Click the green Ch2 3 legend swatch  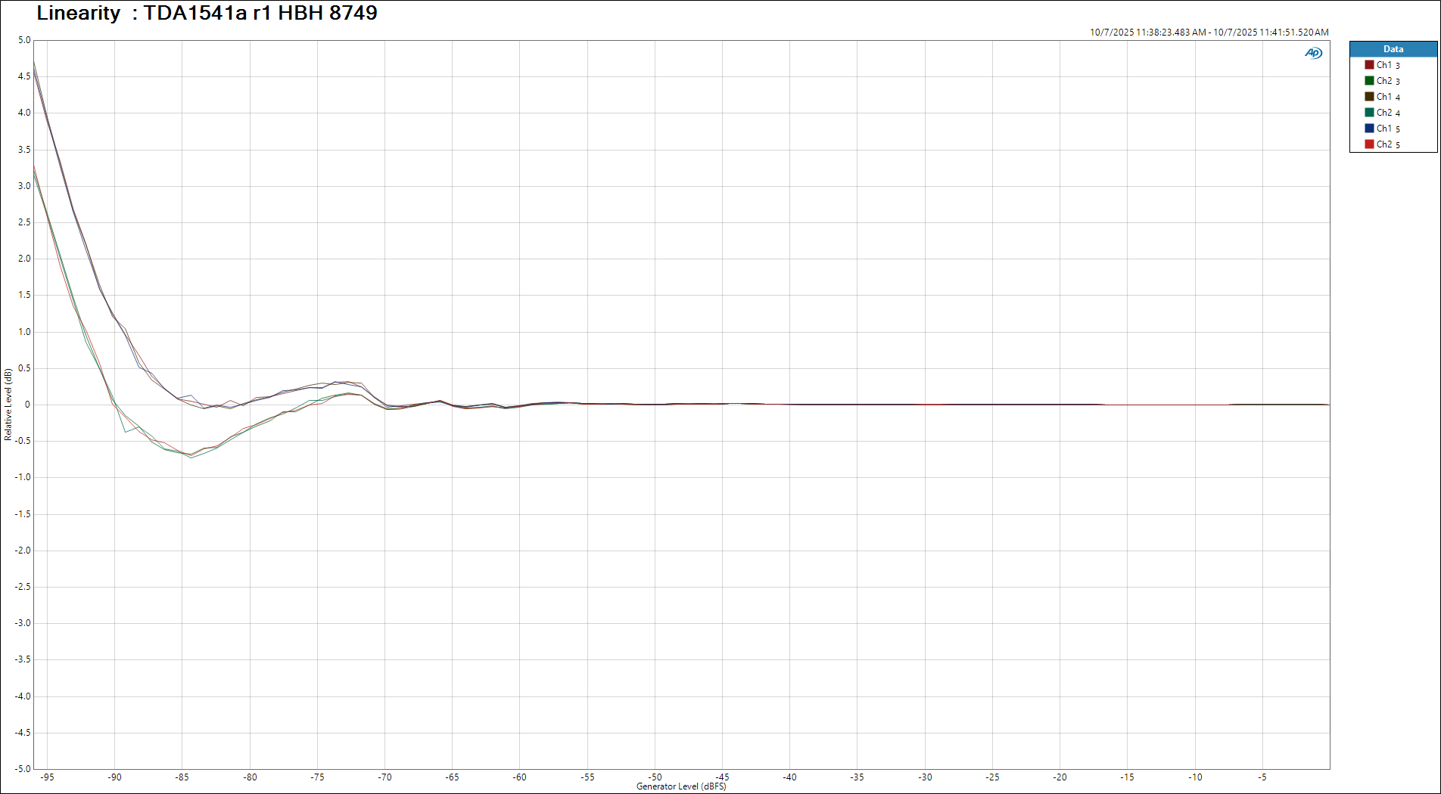1369,81
